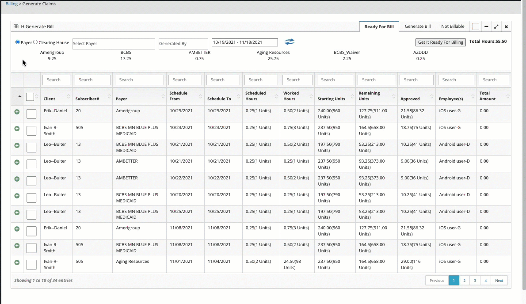
Task: Tick checkbox for Ivan-R-Smith 10/23/2021 row
Action: (31, 131)
